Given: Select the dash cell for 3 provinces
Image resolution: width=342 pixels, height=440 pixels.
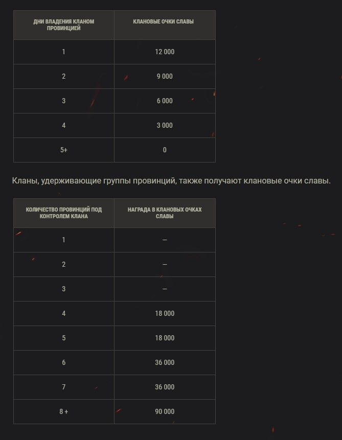Looking at the screenshot, I should pos(165,289).
